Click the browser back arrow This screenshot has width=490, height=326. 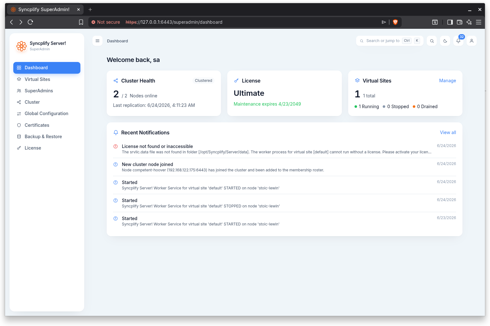[11, 22]
